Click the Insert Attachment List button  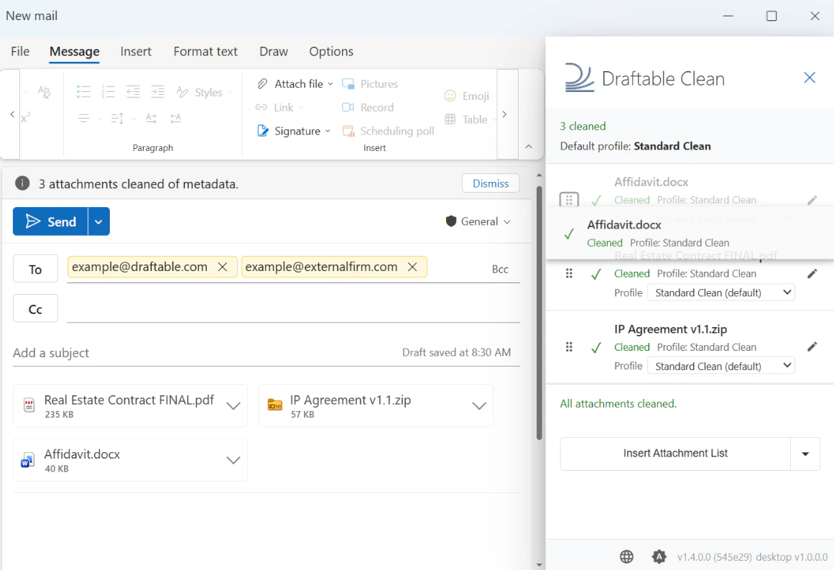tap(675, 454)
